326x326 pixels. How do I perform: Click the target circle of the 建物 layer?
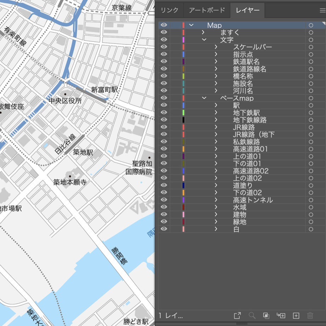coord(311,214)
